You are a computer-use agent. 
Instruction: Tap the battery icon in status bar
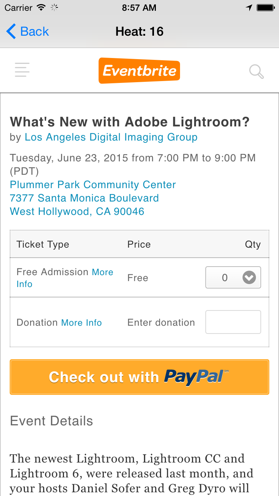point(266,7)
